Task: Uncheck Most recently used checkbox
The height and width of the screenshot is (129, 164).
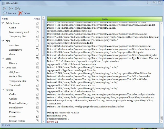Action: click(x=37, y=32)
